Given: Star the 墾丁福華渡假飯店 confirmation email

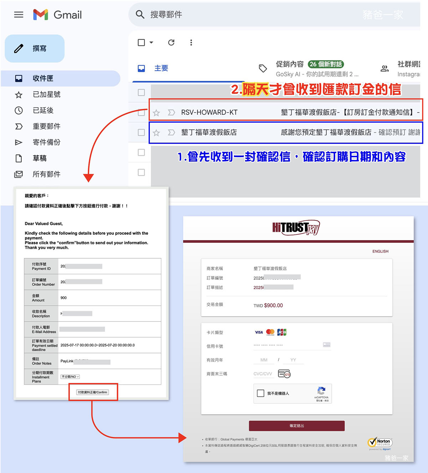Looking at the screenshot, I should coord(156,133).
